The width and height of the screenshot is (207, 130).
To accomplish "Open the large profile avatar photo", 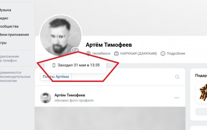I will point(61,35).
